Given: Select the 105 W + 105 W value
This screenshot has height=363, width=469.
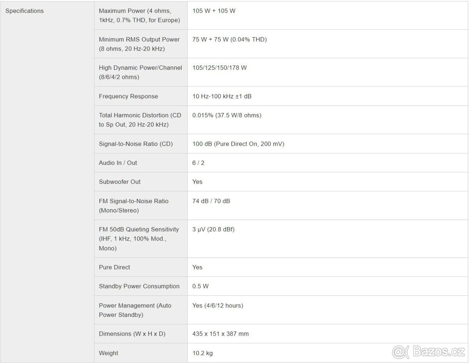Looking at the screenshot, I should (x=214, y=11).
